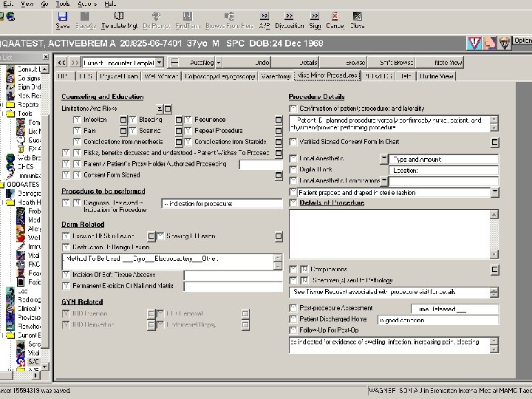Expand the Current Encounter folder
Image resolution: width=532 pixels, height=399 pixels.
coord(1,335)
